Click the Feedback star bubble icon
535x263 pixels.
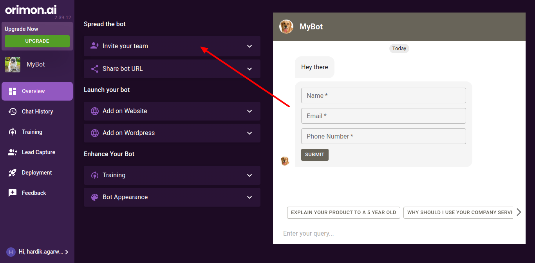pos(13,193)
